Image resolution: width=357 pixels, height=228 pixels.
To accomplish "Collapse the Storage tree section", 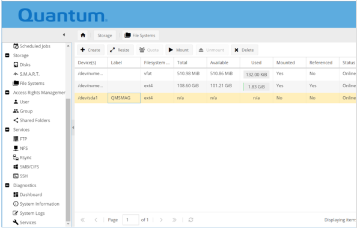I will (x=7, y=55).
